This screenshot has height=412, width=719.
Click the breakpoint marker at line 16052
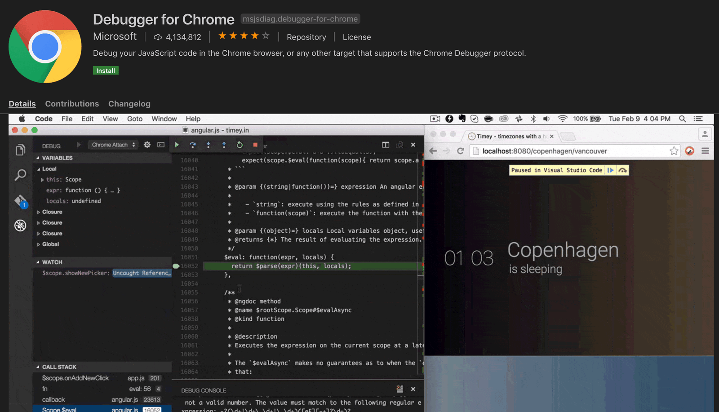coord(176,266)
